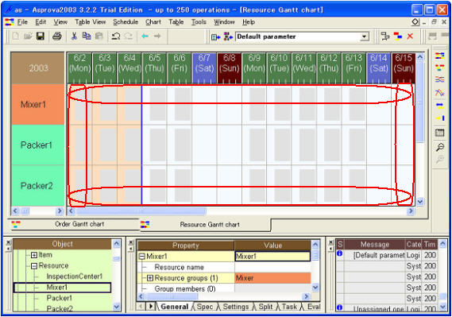Click the Save floppy disk icon

[x=41, y=37]
